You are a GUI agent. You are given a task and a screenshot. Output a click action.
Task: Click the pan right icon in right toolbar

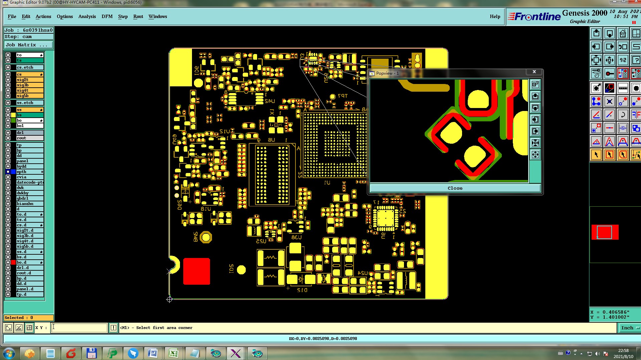click(x=610, y=47)
